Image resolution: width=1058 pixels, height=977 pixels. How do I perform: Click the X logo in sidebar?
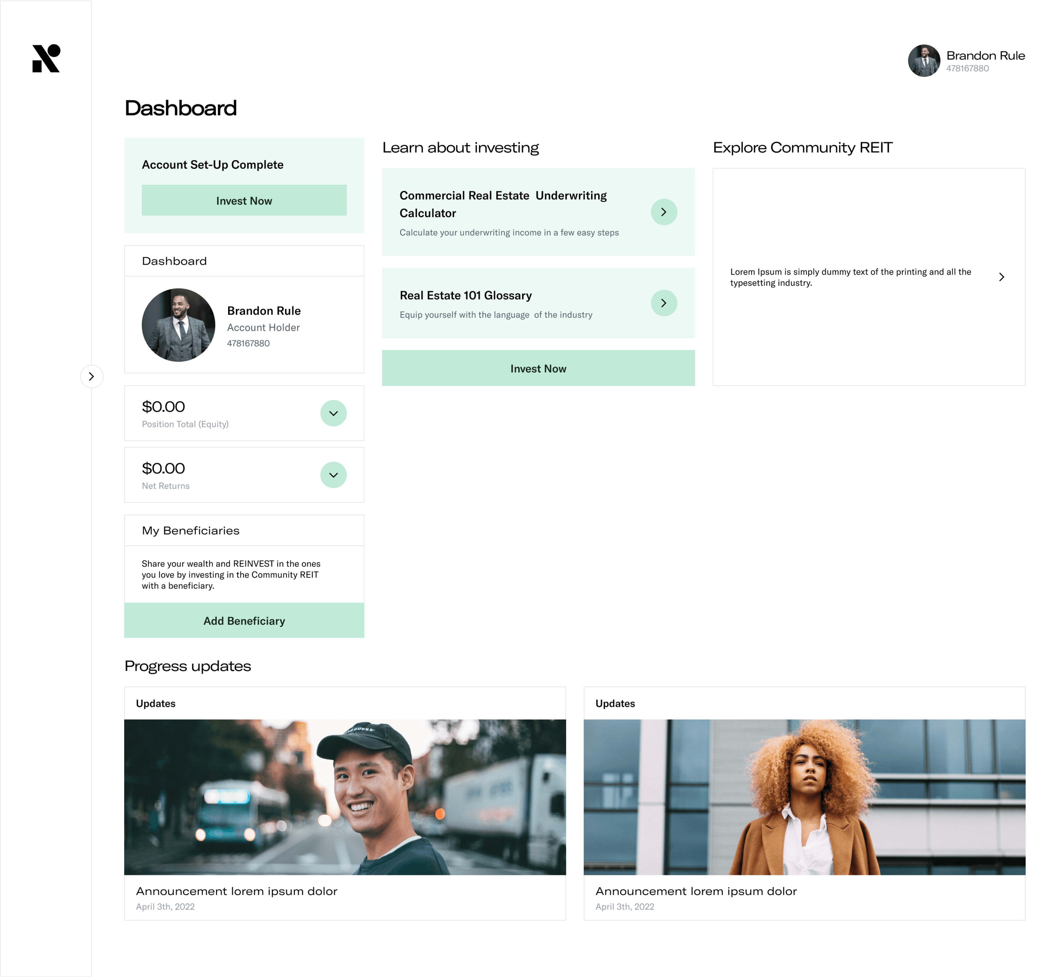tap(46, 58)
